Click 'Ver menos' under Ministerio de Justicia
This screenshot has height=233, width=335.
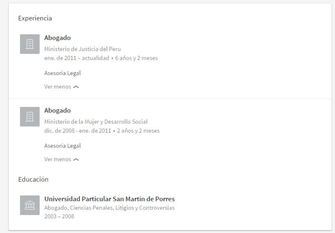point(58,87)
